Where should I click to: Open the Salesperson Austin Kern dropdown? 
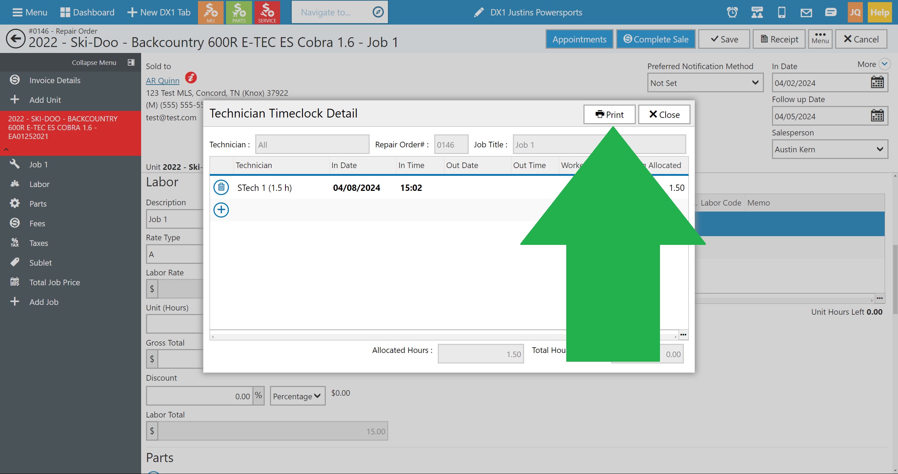(829, 149)
